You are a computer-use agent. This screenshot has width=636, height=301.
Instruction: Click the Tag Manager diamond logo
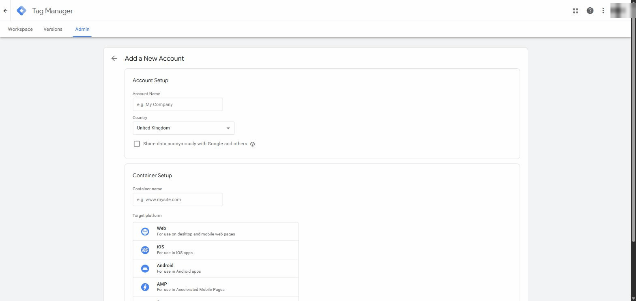pos(21,11)
